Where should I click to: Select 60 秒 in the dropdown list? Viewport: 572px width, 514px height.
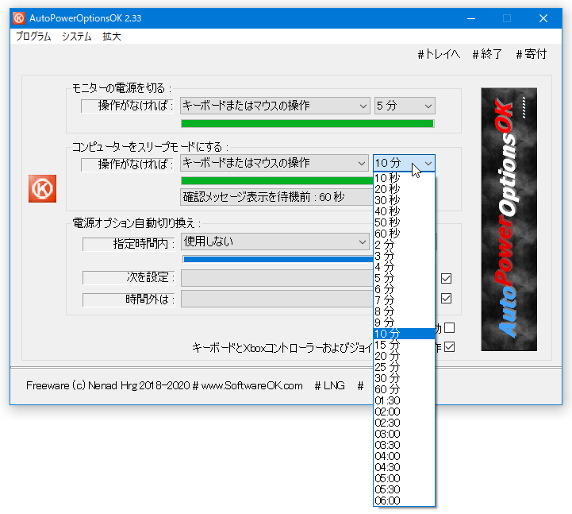click(x=404, y=234)
